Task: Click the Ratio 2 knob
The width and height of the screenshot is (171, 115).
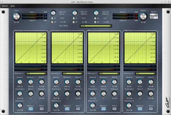Action: [67, 94]
